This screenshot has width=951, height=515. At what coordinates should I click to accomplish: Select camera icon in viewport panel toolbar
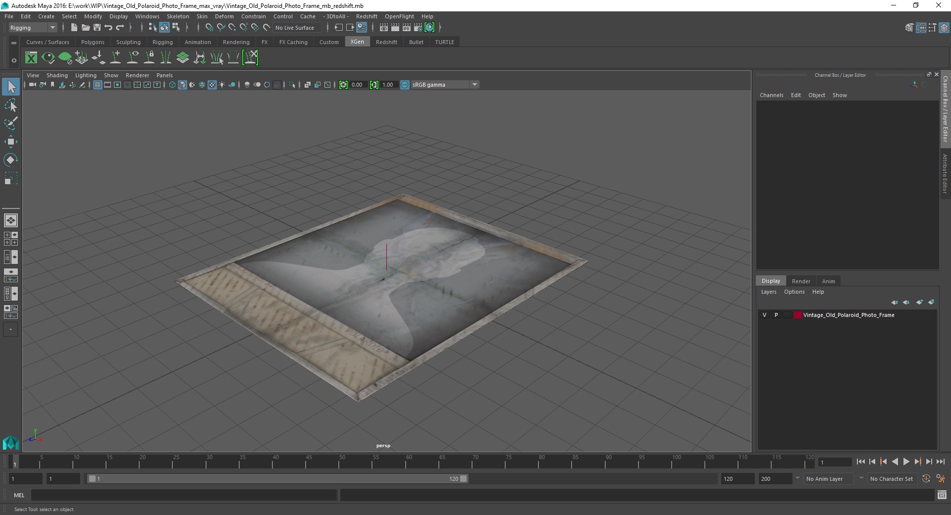tap(33, 85)
